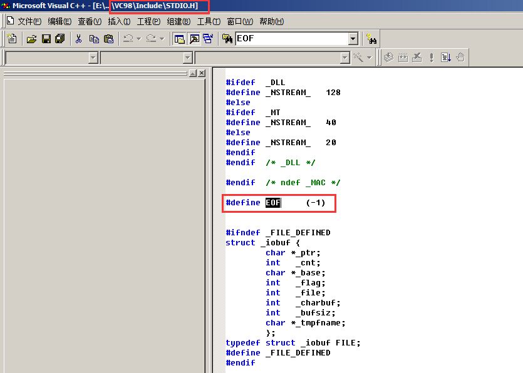Open the 工具(T) menu
The width and height of the screenshot is (523, 373).
(x=209, y=21)
